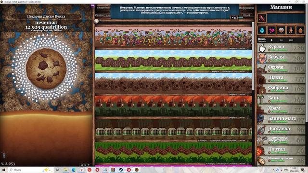
Task: Toggle the gingerbread man switch icon
Action: 291,30
